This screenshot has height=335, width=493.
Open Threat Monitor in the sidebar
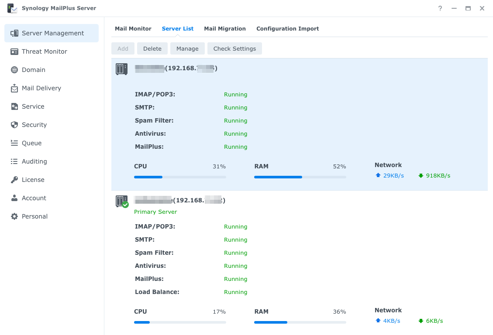(44, 51)
